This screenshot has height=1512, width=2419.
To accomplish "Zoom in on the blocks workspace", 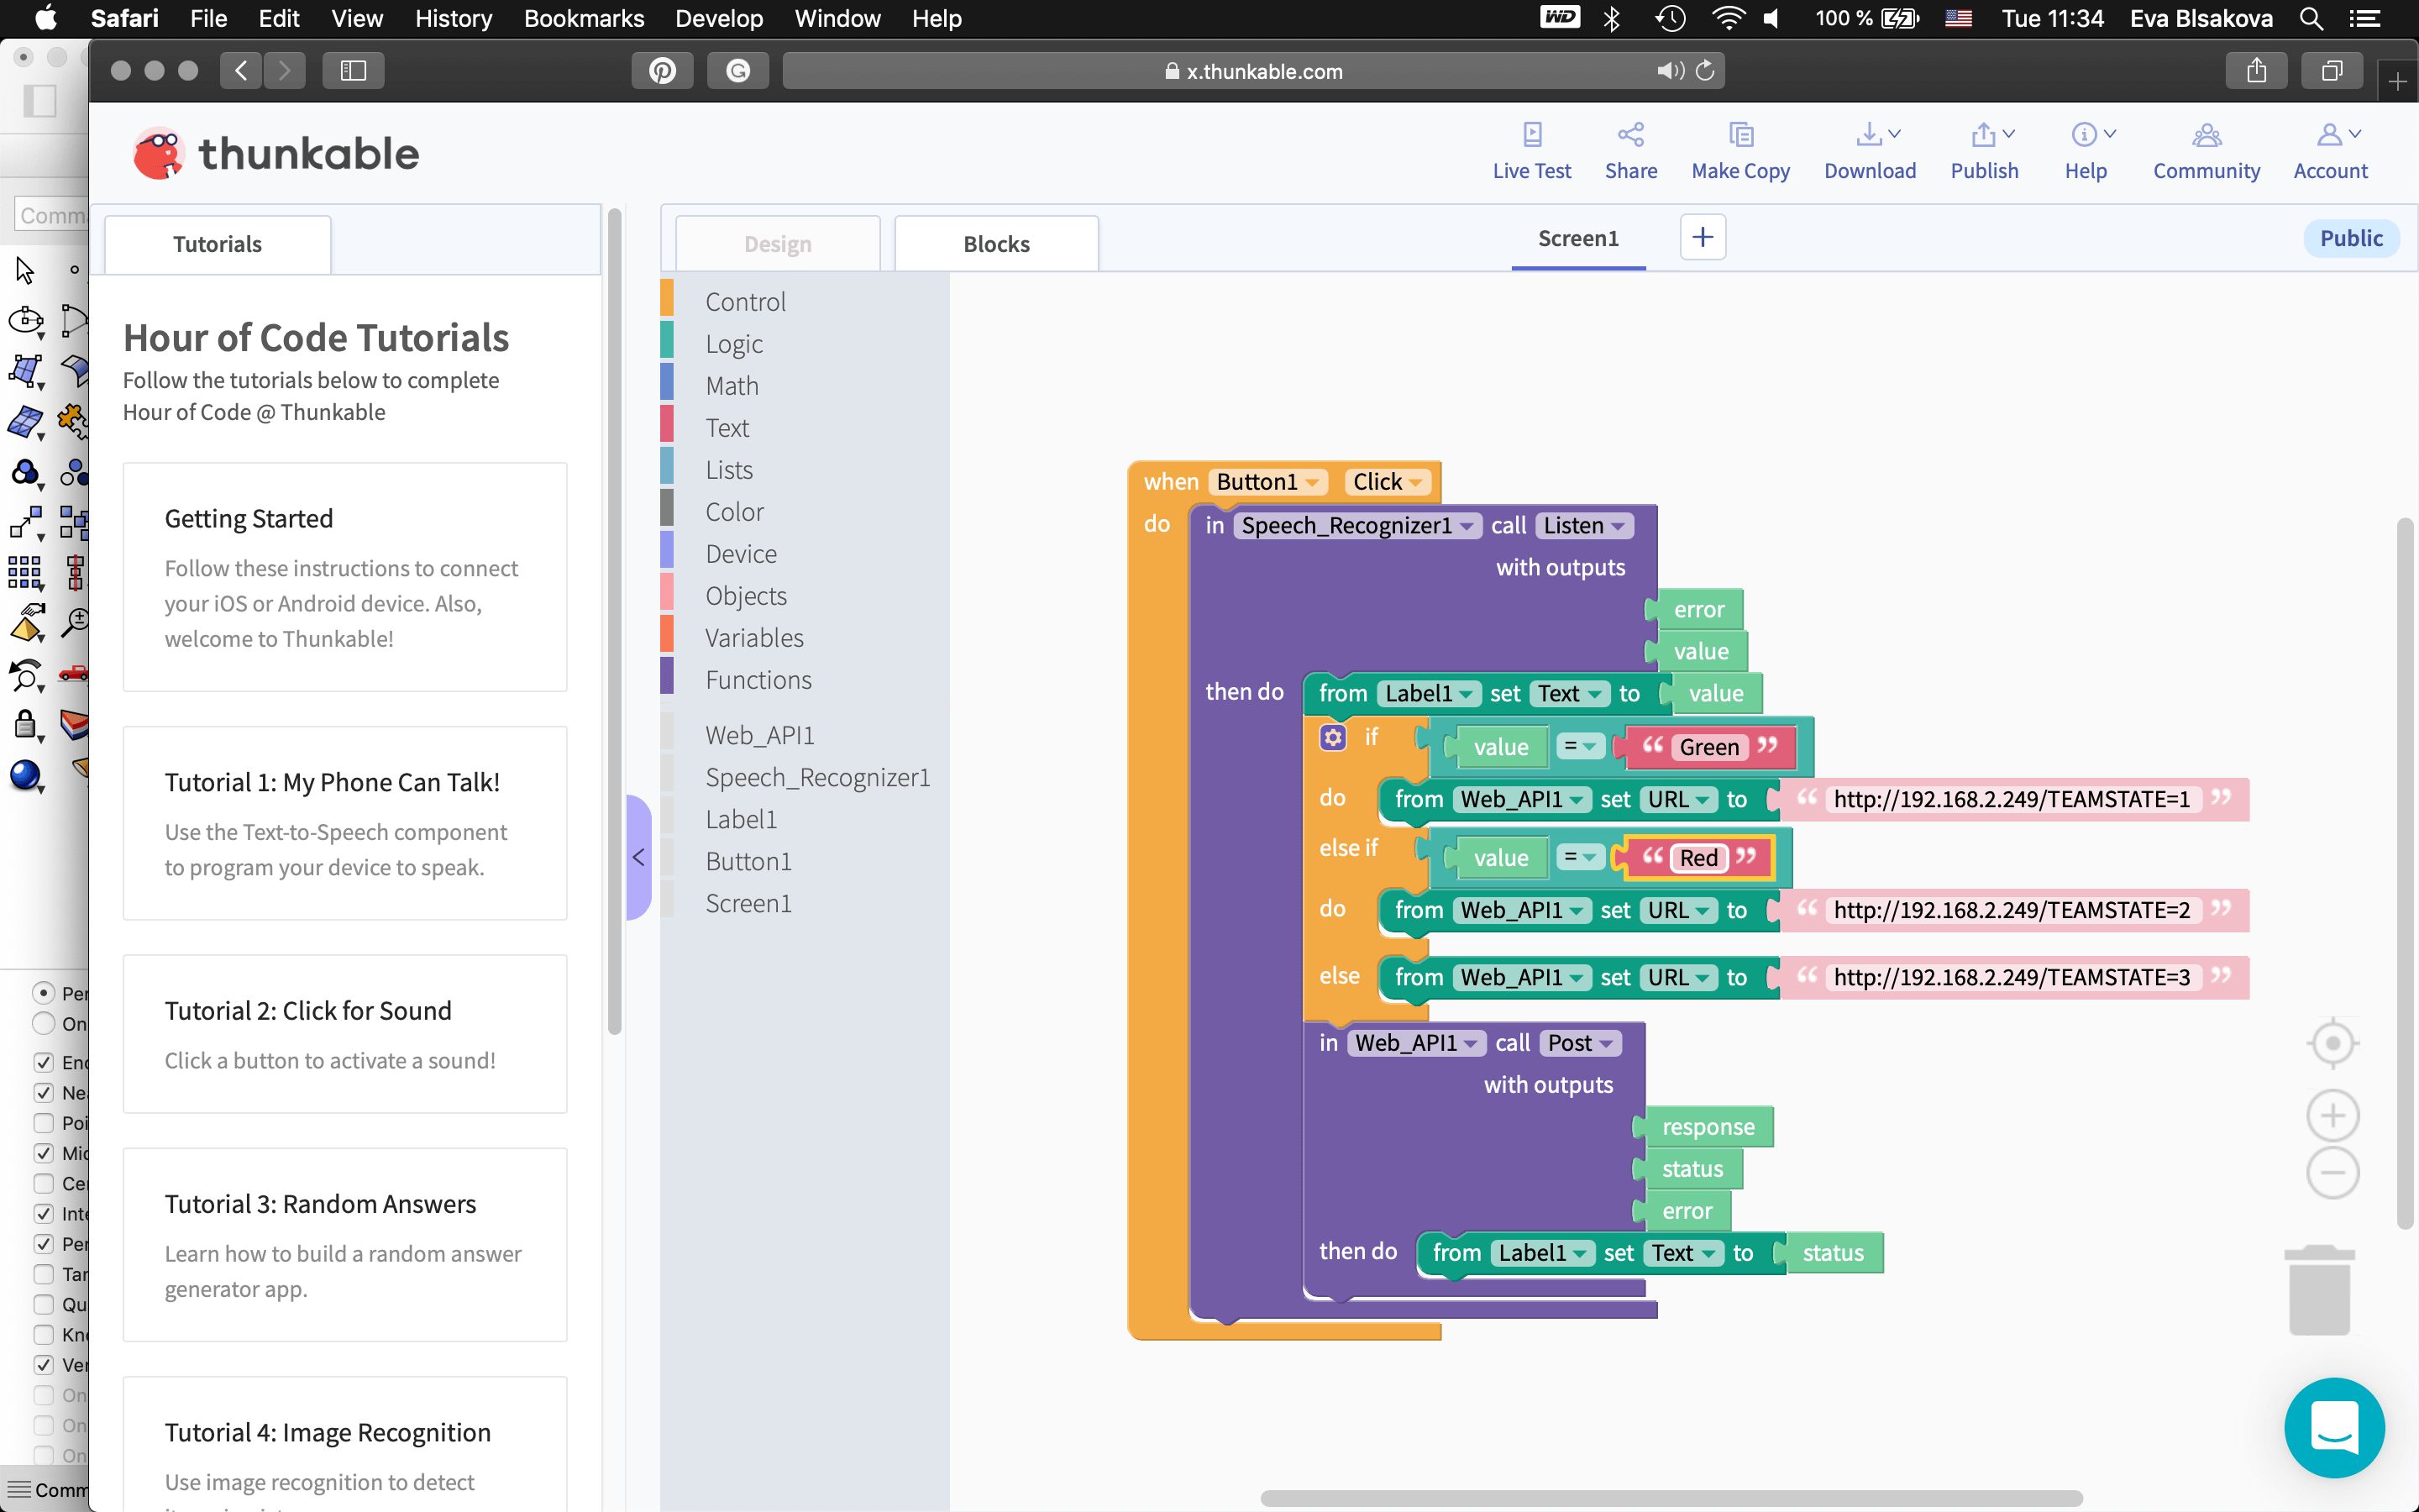I will (2332, 1116).
